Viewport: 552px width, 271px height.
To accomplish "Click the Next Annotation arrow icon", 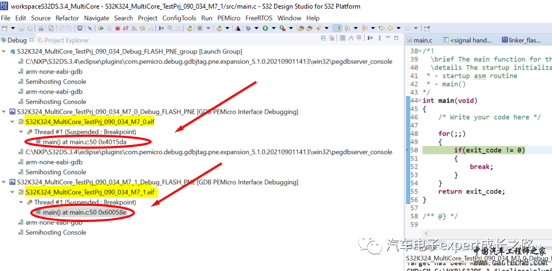I will point(347,28).
